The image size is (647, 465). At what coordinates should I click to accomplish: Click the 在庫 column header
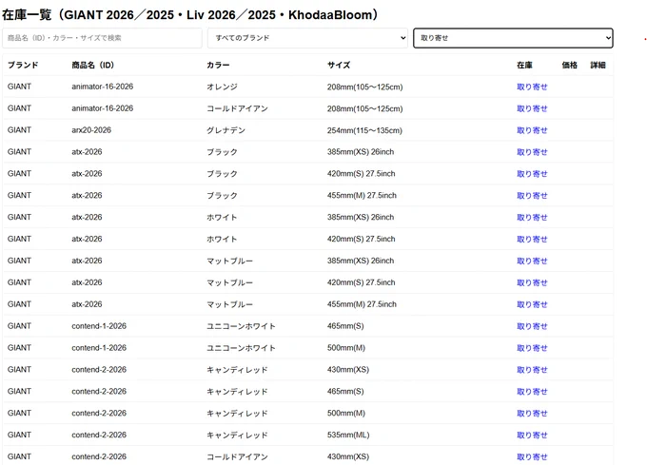pos(524,65)
